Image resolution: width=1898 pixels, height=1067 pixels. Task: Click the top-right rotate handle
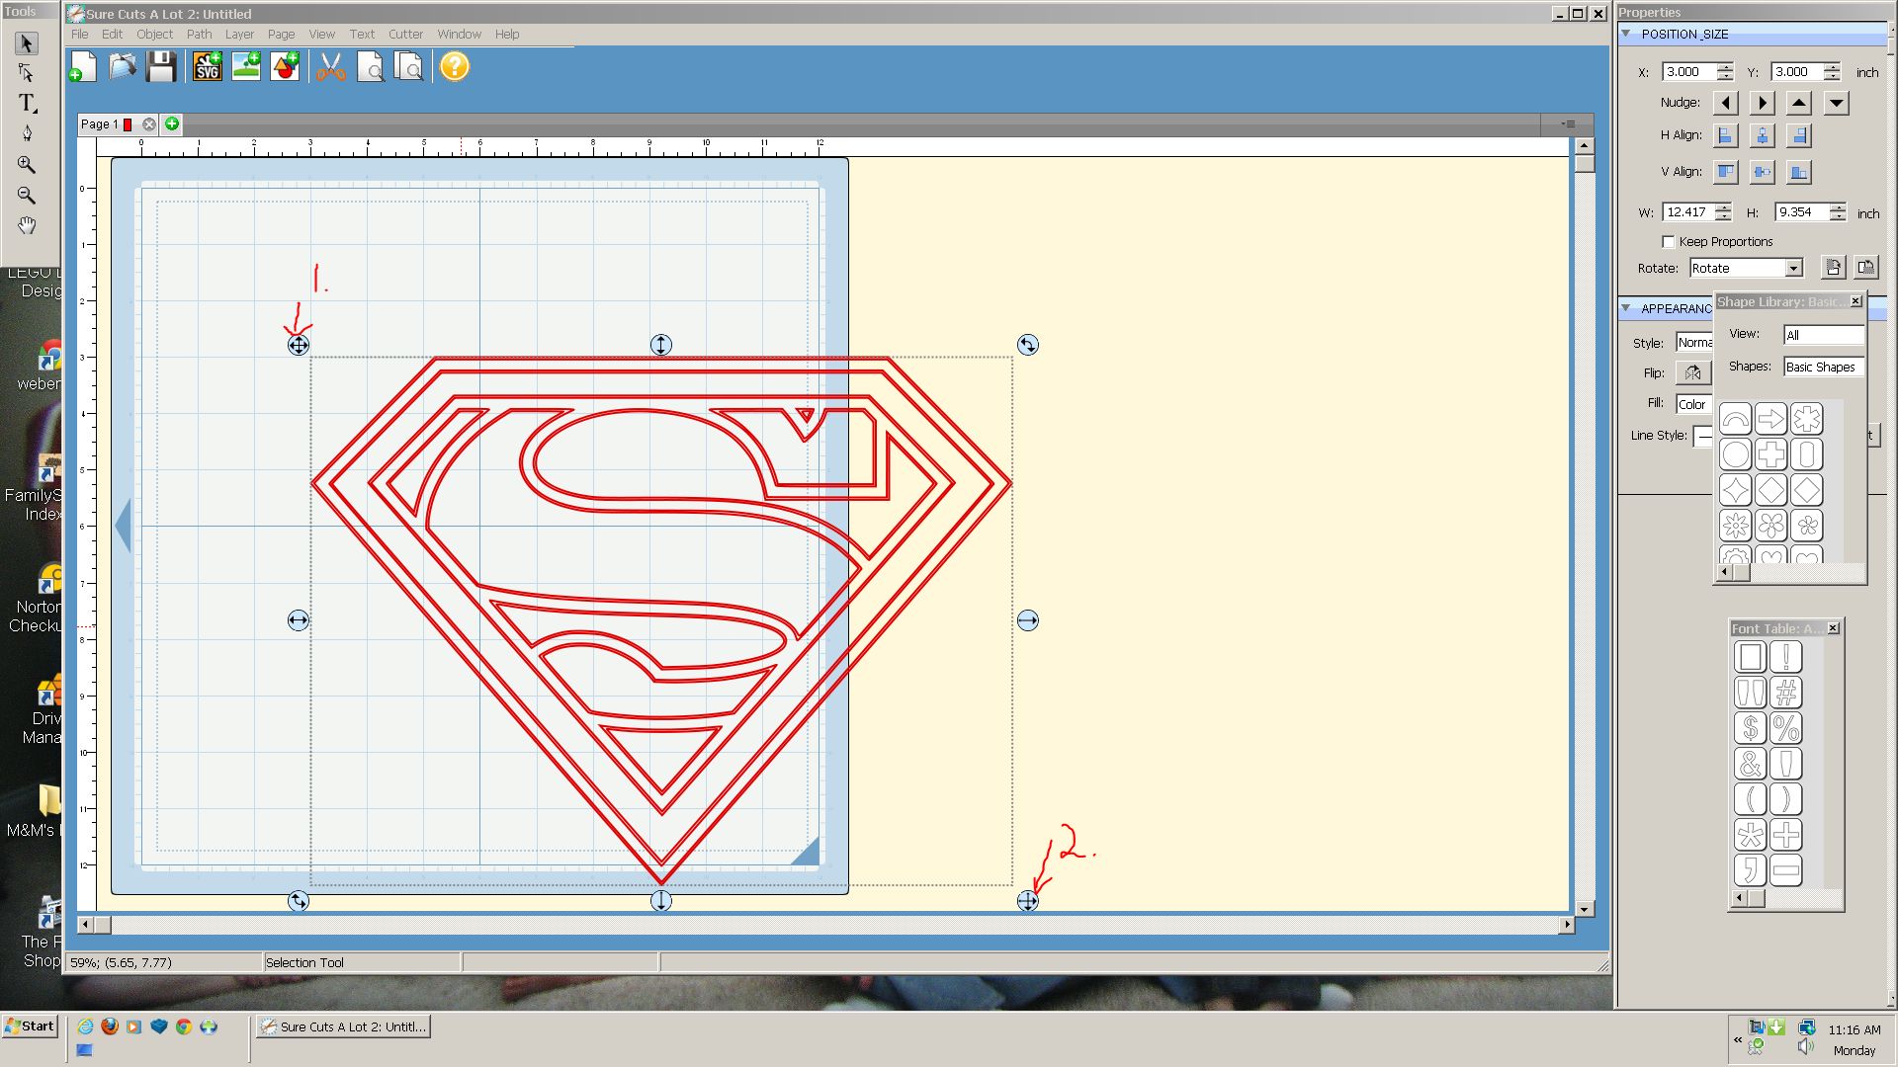[x=1028, y=345]
